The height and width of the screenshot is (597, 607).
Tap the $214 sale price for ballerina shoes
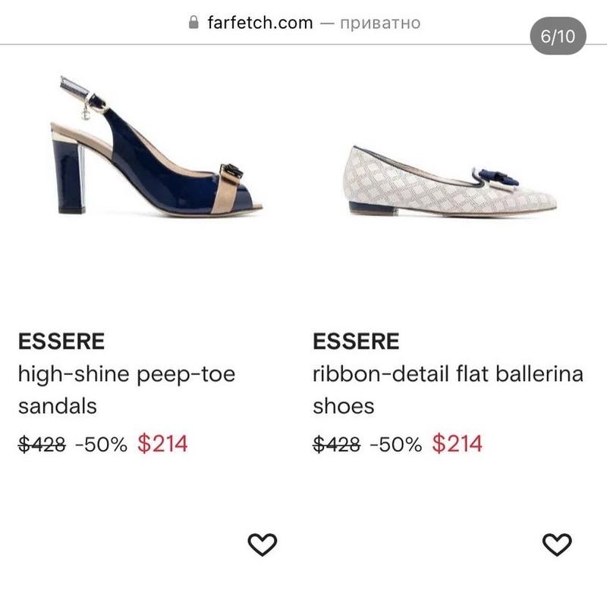[458, 443]
